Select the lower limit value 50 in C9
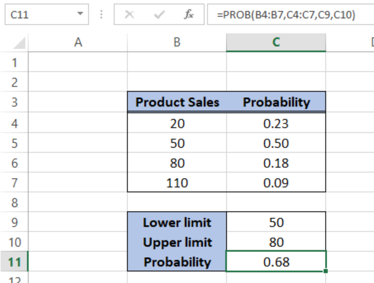This screenshot has height=283, width=374. click(276, 223)
